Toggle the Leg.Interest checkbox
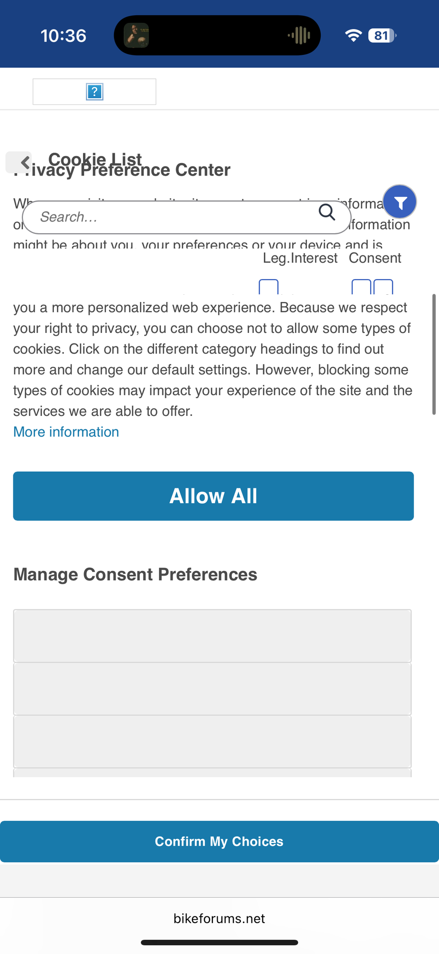The width and height of the screenshot is (439, 954). pos(269,288)
